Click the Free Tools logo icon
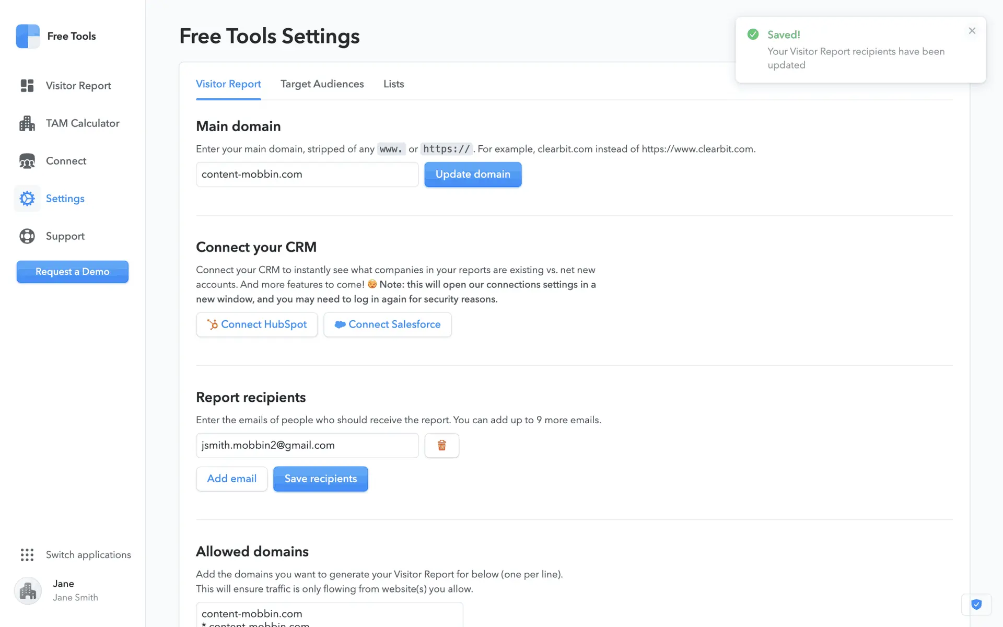1003x627 pixels. (28, 36)
